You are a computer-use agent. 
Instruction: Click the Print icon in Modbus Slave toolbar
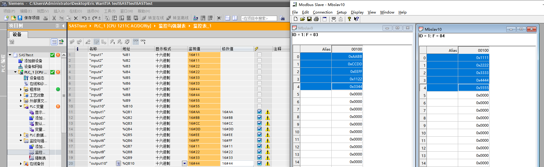[316, 19]
